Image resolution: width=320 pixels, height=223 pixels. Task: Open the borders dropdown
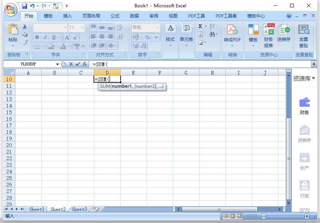(43, 46)
